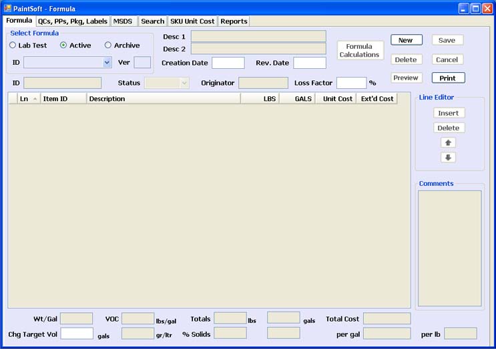The width and height of the screenshot is (496, 349).
Task: Click the Preview button
Action: (x=406, y=78)
